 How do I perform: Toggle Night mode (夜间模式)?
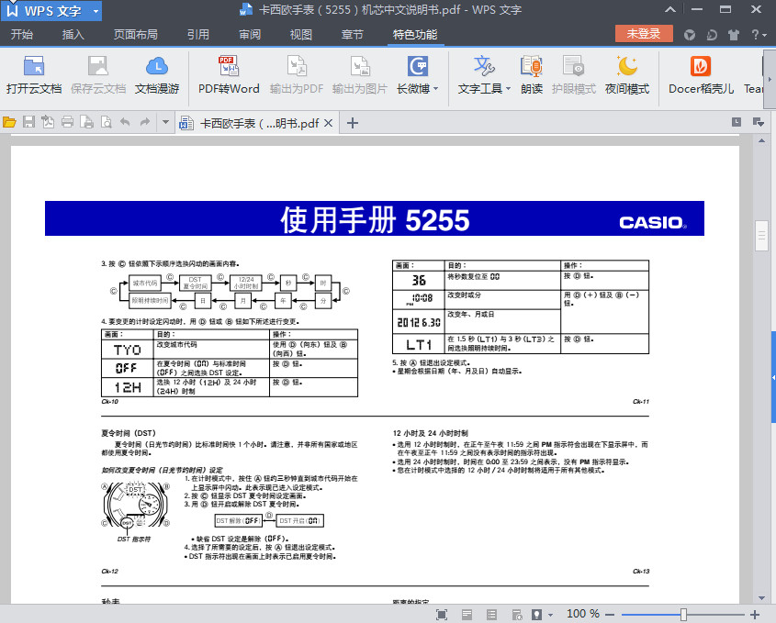pos(626,75)
